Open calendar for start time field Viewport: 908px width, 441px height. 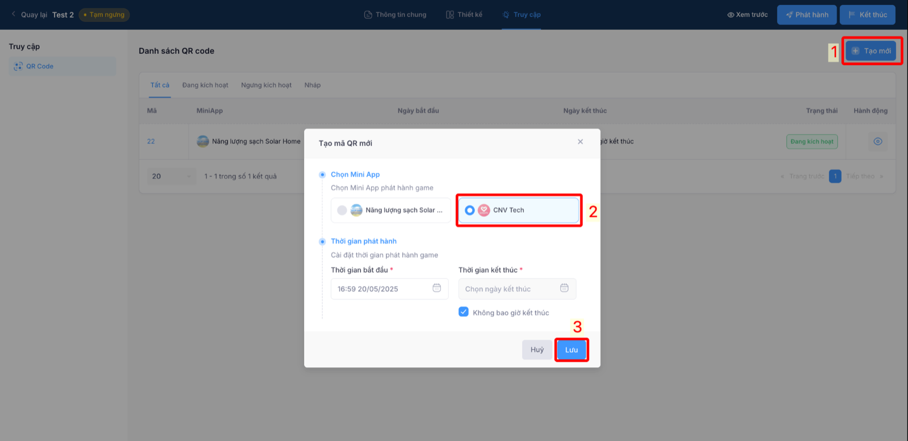[437, 288]
